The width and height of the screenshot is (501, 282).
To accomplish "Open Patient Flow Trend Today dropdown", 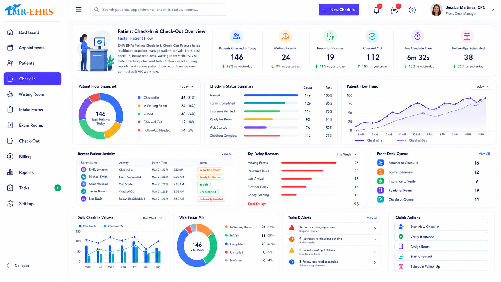I will coord(482,86).
